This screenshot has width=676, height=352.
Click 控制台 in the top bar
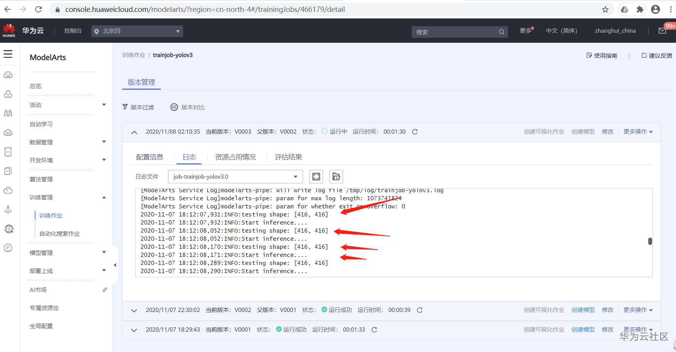73,31
